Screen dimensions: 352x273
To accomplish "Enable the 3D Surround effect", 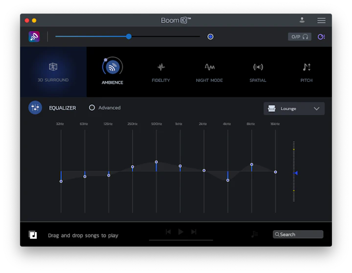I will click(53, 72).
